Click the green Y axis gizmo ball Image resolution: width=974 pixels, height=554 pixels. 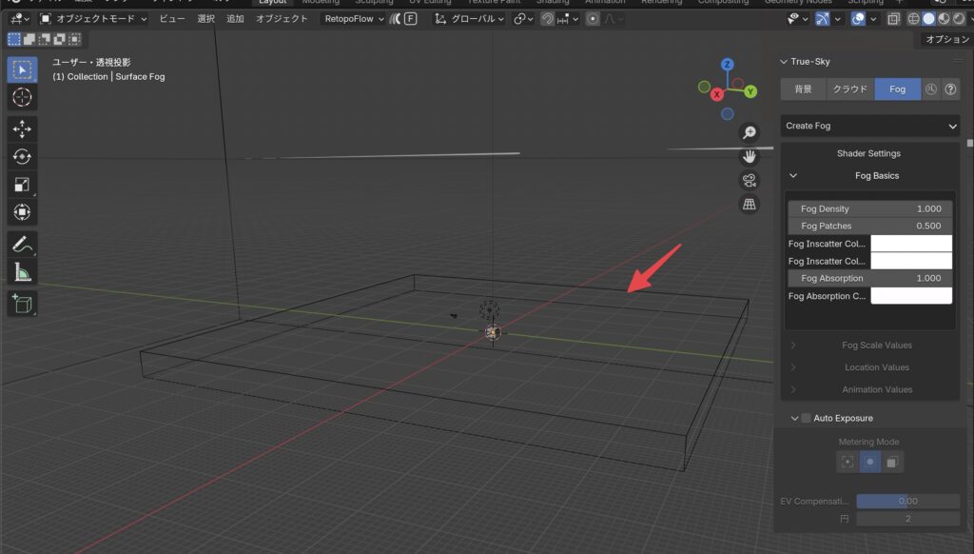click(750, 91)
